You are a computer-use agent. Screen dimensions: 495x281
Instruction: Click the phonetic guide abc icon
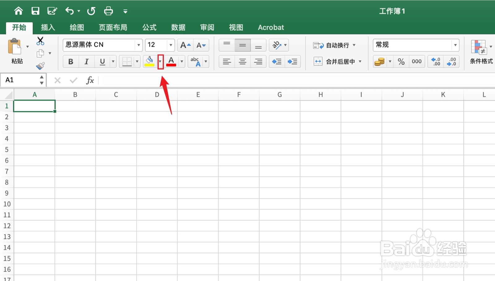point(196,62)
